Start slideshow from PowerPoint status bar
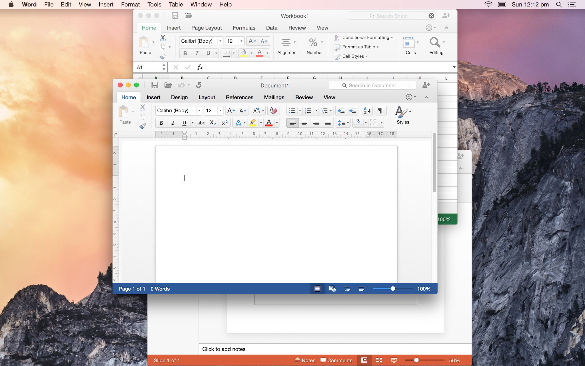 click(394, 360)
